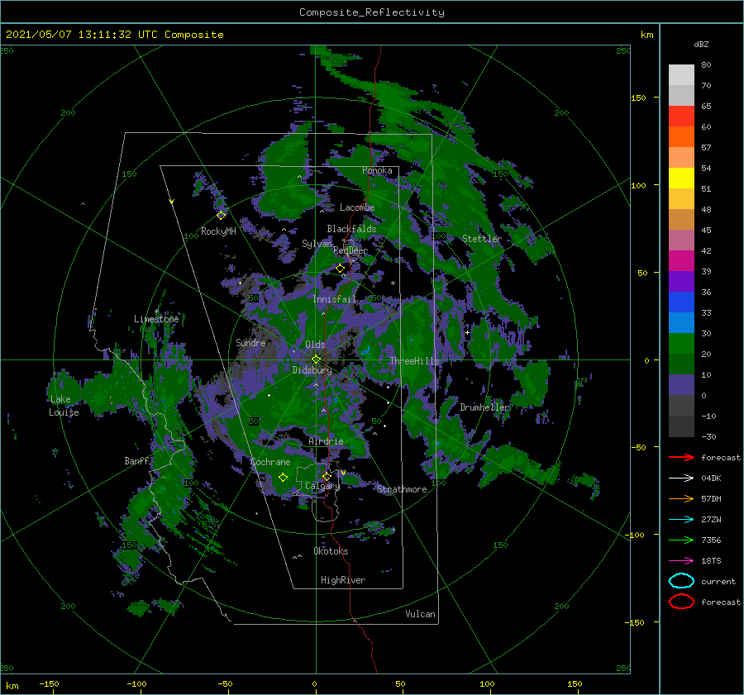Click the Didsbury town label
The image size is (744, 695).
[312, 370]
